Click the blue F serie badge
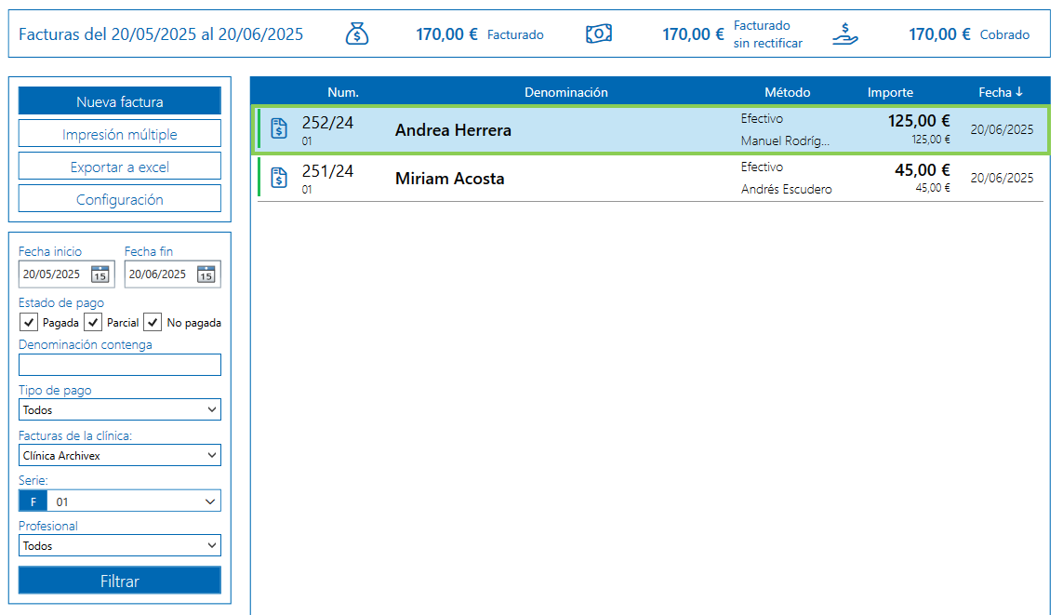 33,501
